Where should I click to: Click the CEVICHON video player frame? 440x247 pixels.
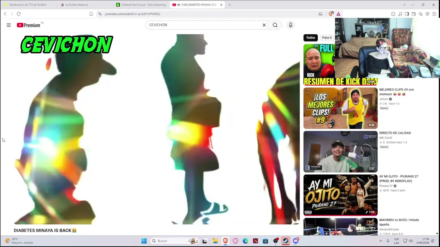tap(157, 129)
